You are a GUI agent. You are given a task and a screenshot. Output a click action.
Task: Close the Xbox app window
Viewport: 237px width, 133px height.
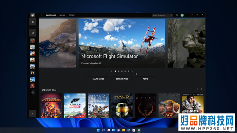point(202,15)
